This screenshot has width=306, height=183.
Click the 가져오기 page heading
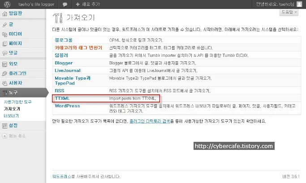tap(80, 17)
